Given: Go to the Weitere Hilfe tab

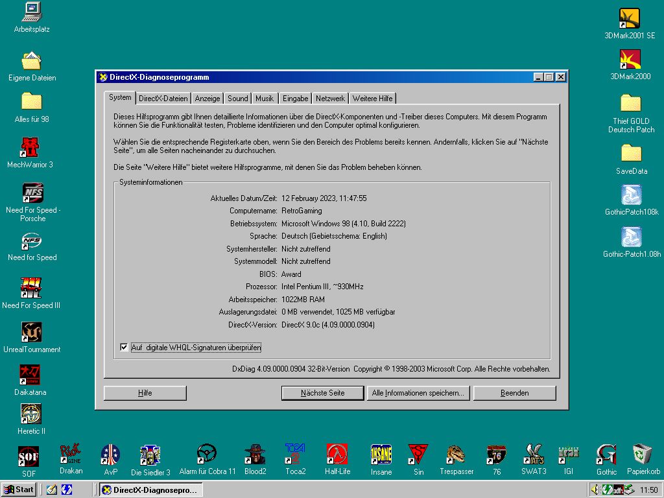Looking at the screenshot, I should pyautogui.click(x=373, y=99).
